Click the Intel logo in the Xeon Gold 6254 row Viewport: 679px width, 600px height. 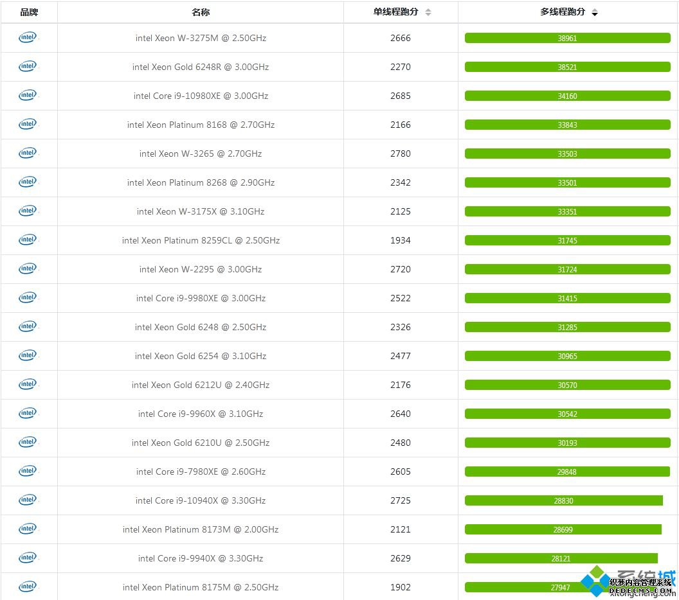pos(28,355)
